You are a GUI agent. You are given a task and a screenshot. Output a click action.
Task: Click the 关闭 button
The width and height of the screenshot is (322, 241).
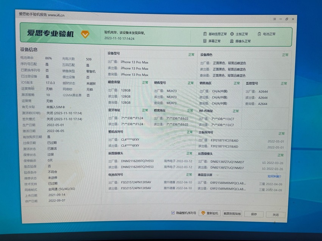(x=275, y=215)
